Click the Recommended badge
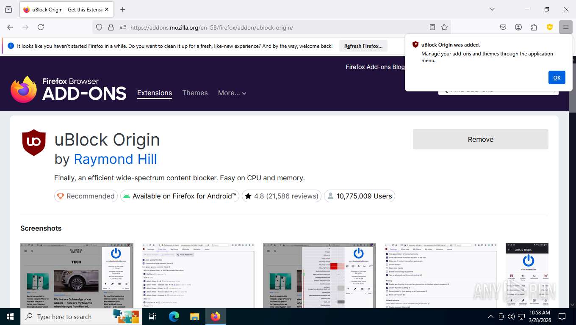This screenshot has height=325, width=576. pyautogui.click(x=86, y=196)
